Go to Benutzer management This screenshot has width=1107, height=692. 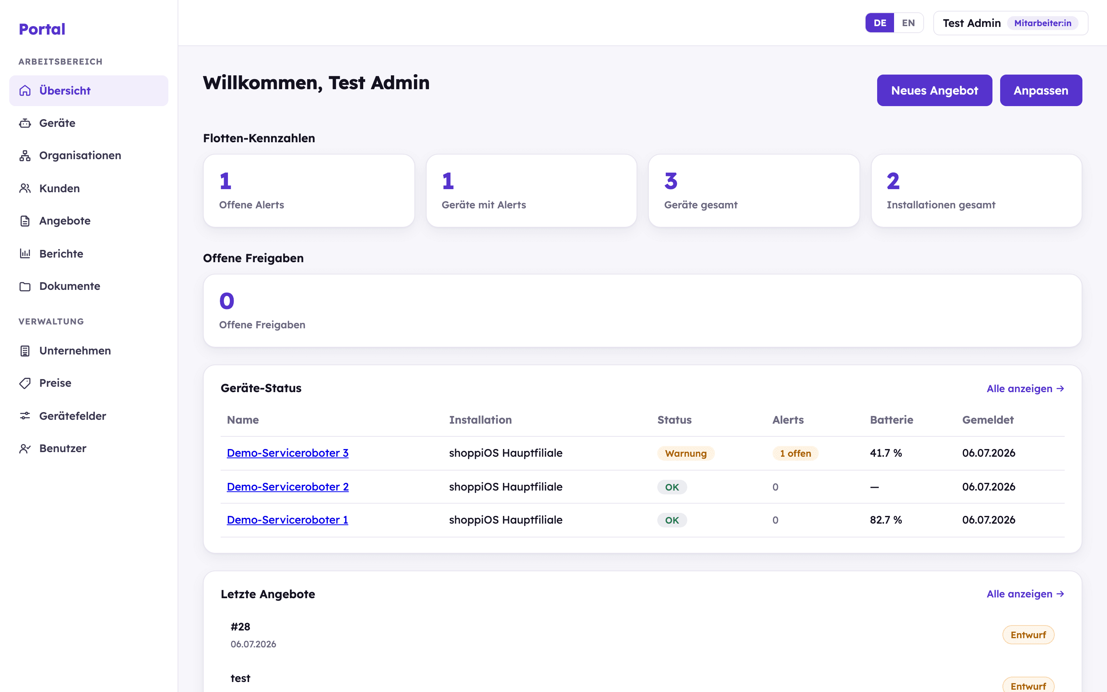pyautogui.click(x=89, y=449)
